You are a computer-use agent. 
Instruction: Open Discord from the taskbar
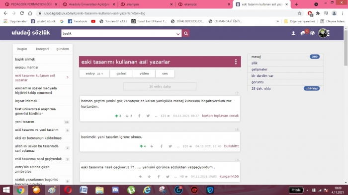coord(115,190)
